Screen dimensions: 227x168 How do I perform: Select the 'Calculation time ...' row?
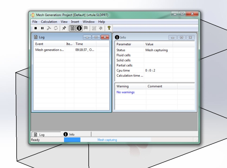tap(155, 75)
